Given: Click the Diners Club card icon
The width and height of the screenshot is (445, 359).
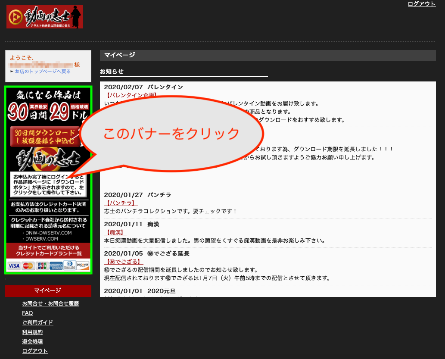Looking at the screenshot, I should pos(69,265).
